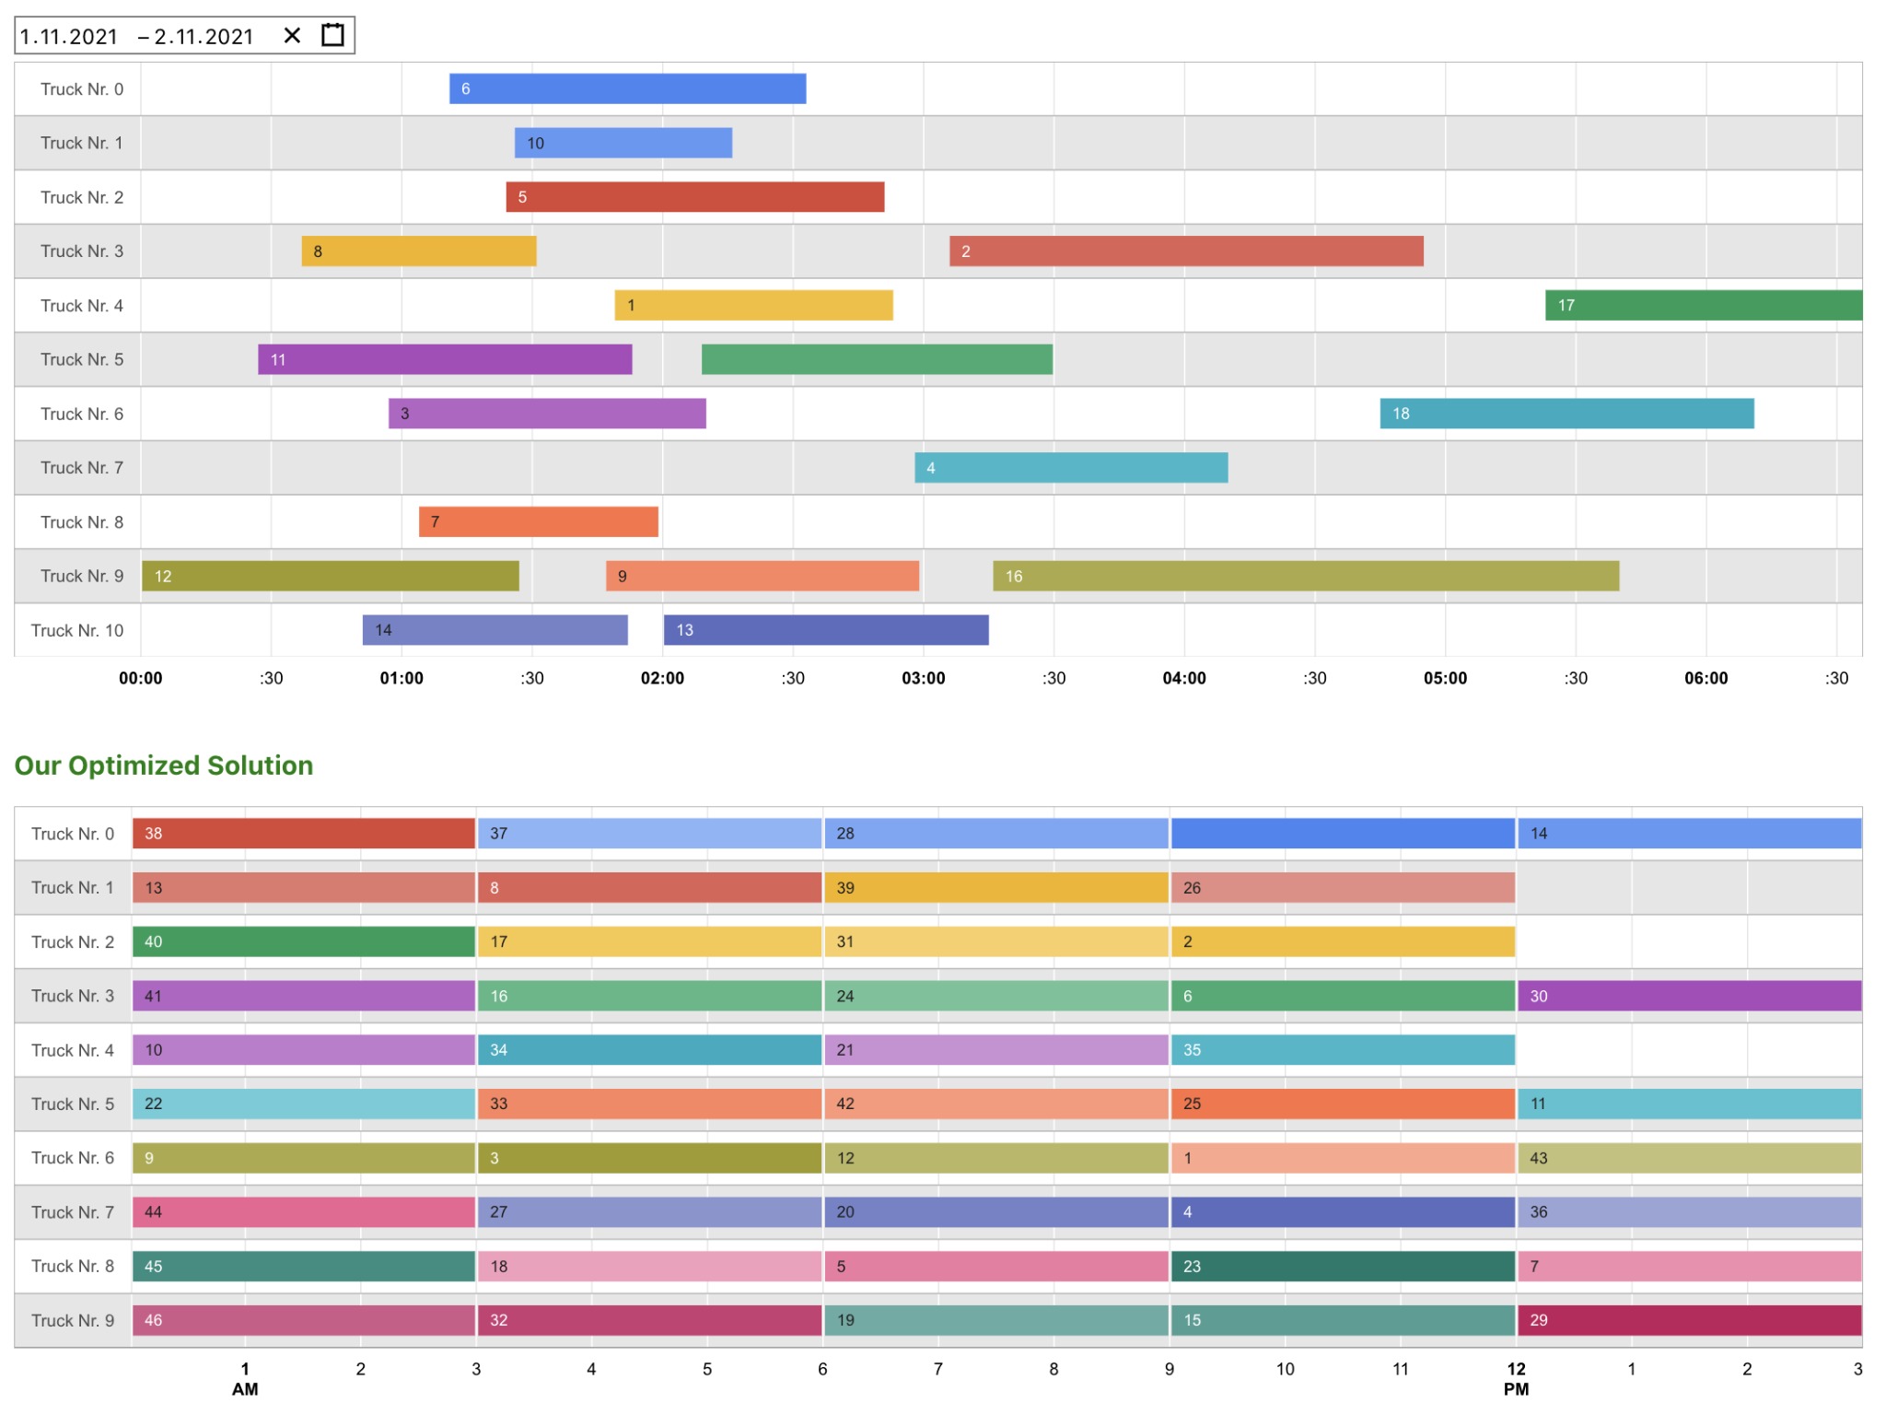
Task: Click task 13 bar on Truck Nr. 10
Action: click(x=825, y=630)
